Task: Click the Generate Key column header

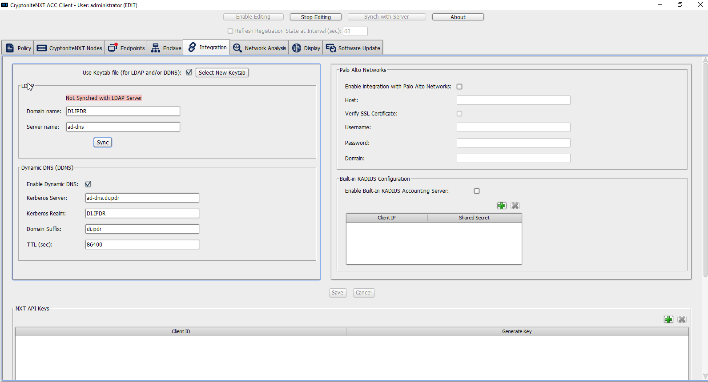Action: [x=517, y=331]
